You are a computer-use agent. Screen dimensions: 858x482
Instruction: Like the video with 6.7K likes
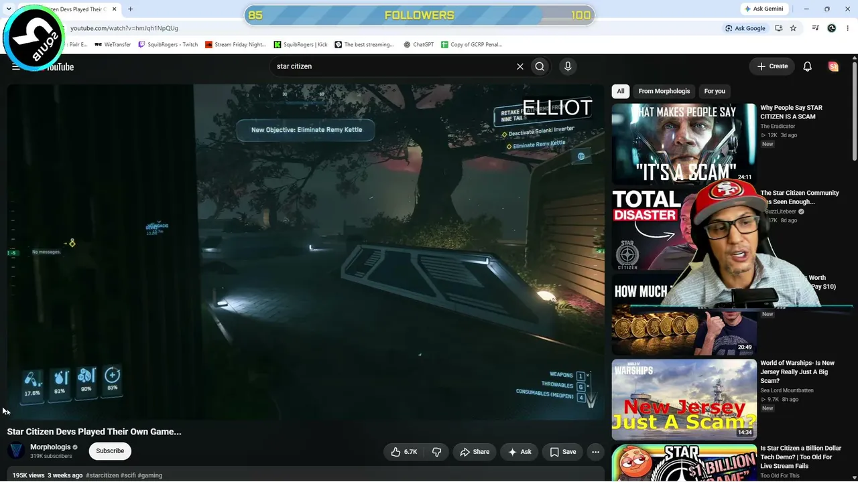(405, 452)
